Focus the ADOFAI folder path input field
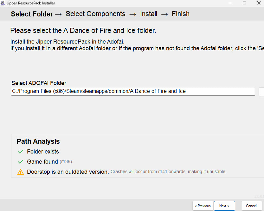Image resolution: width=264 pixels, height=211 pixels. [133, 92]
